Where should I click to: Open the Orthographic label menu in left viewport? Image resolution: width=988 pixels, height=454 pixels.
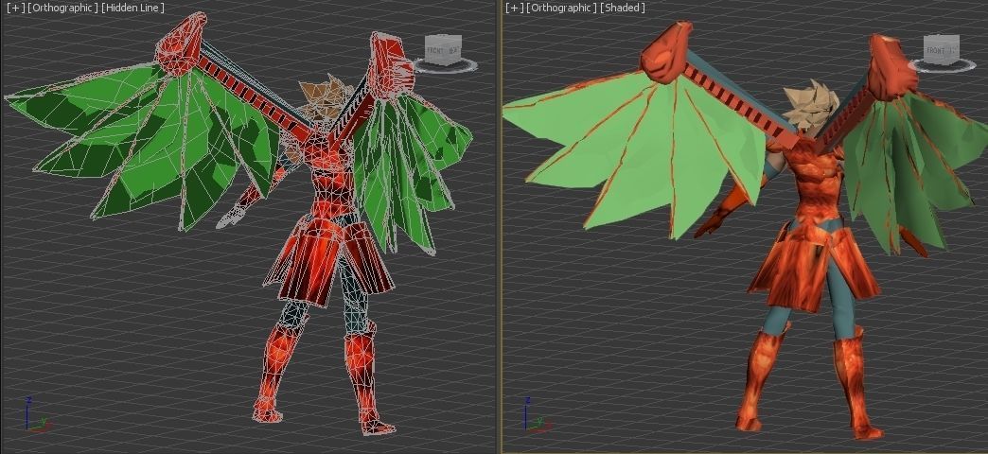pyautogui.click(x=62, y=9)
